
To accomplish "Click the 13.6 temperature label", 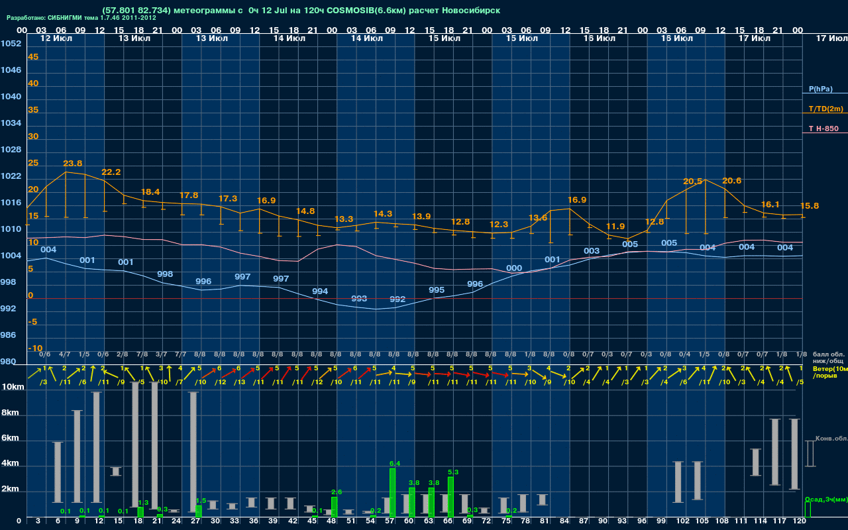I will coord(537,217).
